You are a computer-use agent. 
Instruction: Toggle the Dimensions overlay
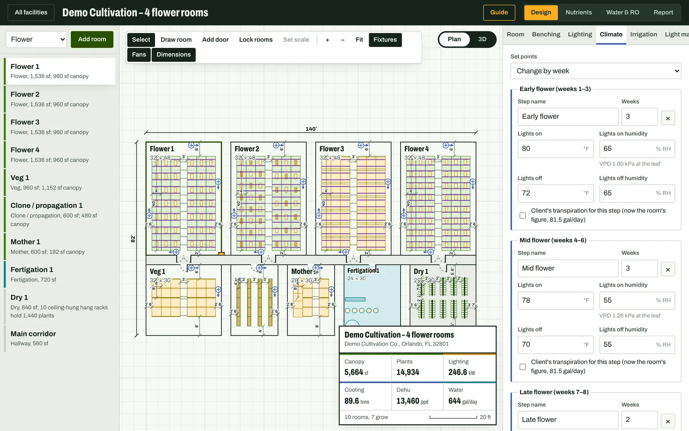coord(174,55)
